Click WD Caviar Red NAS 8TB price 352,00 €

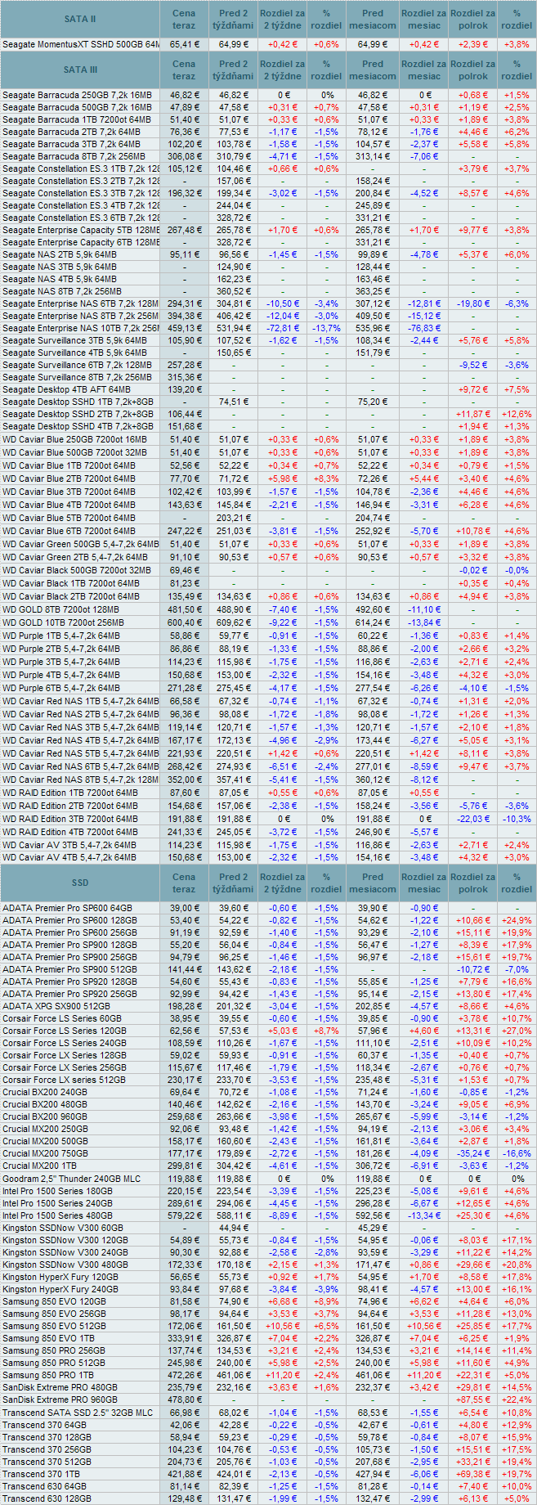[x=184, y=779]
